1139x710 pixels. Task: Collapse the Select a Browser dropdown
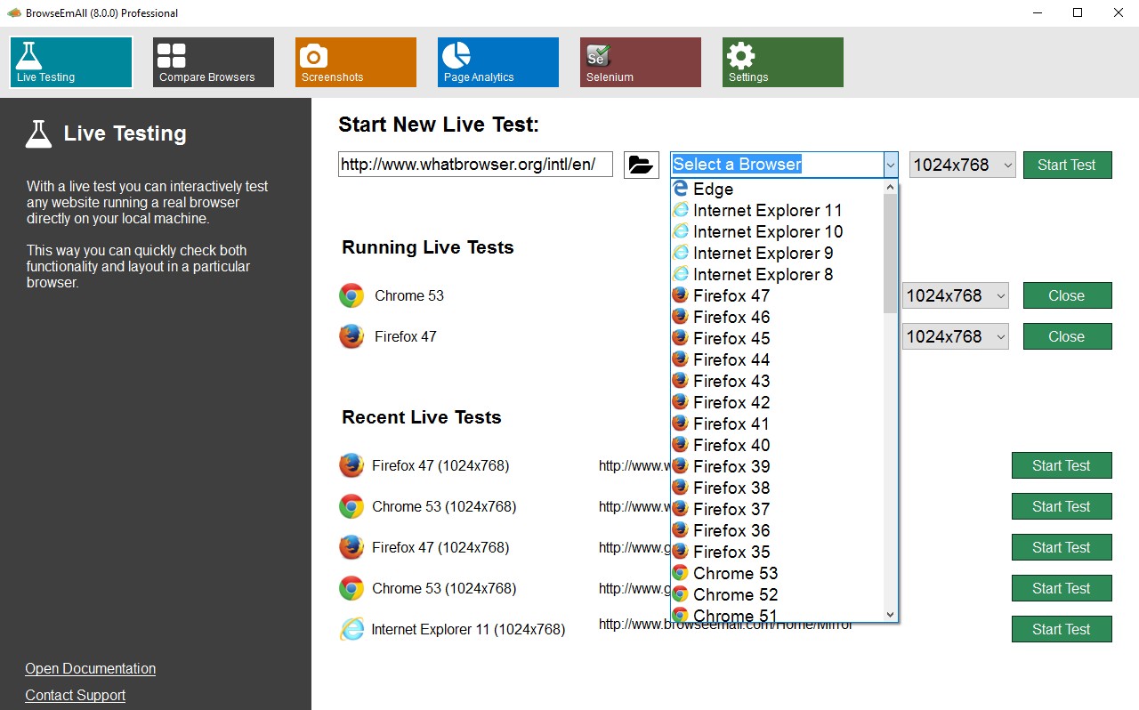(x=891, y=165)
